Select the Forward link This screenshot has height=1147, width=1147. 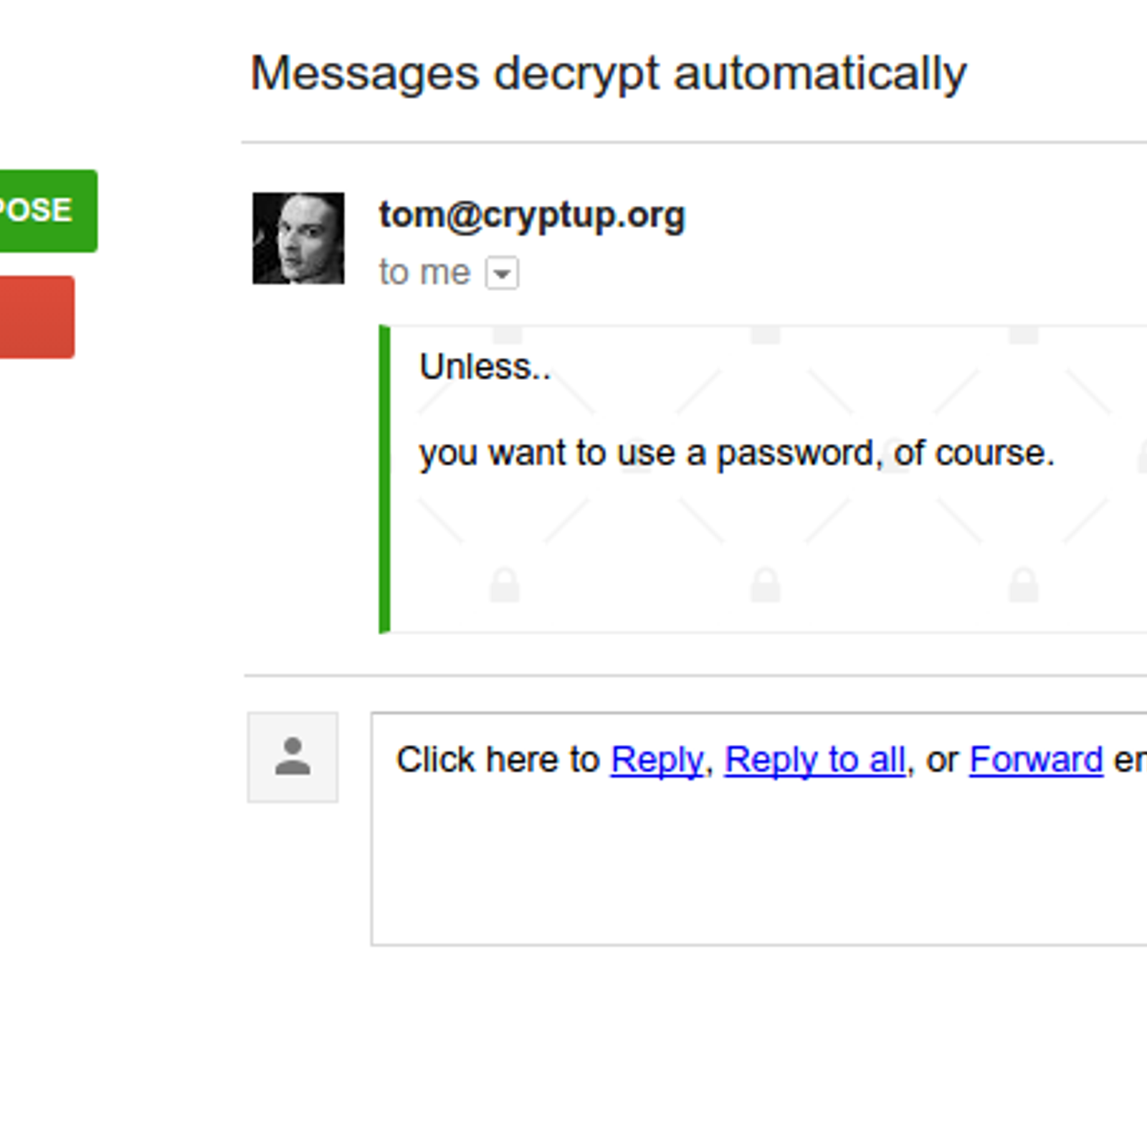[1036, 760]
